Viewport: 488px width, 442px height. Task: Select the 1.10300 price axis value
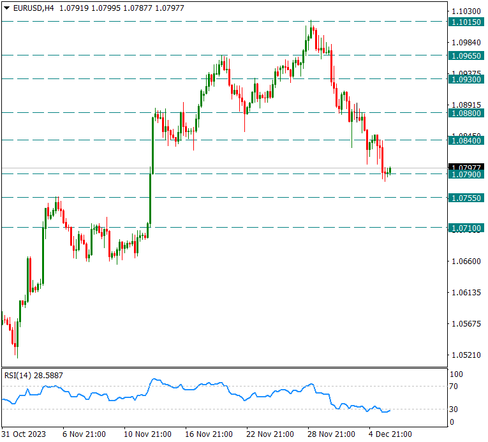point(466,11)
